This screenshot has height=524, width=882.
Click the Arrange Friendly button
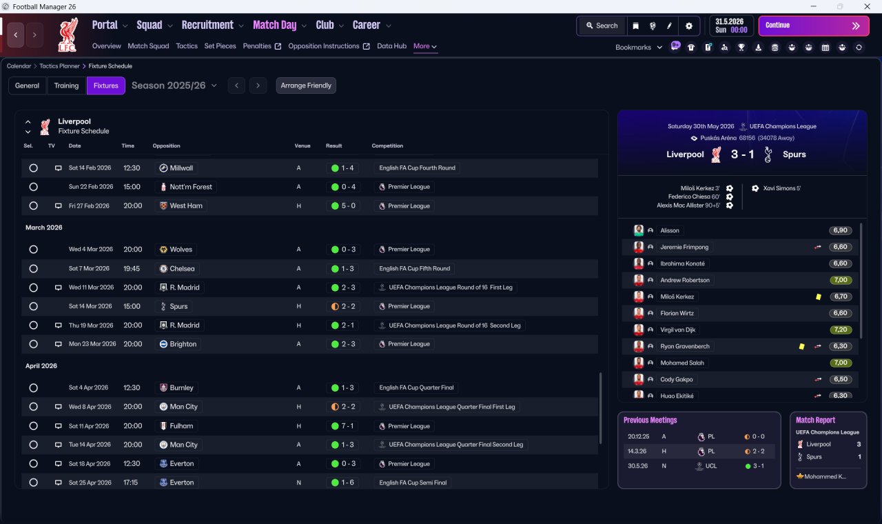click(x=306, y=85)
